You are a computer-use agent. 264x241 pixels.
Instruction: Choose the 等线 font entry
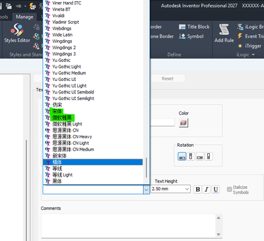pos(92,169)
